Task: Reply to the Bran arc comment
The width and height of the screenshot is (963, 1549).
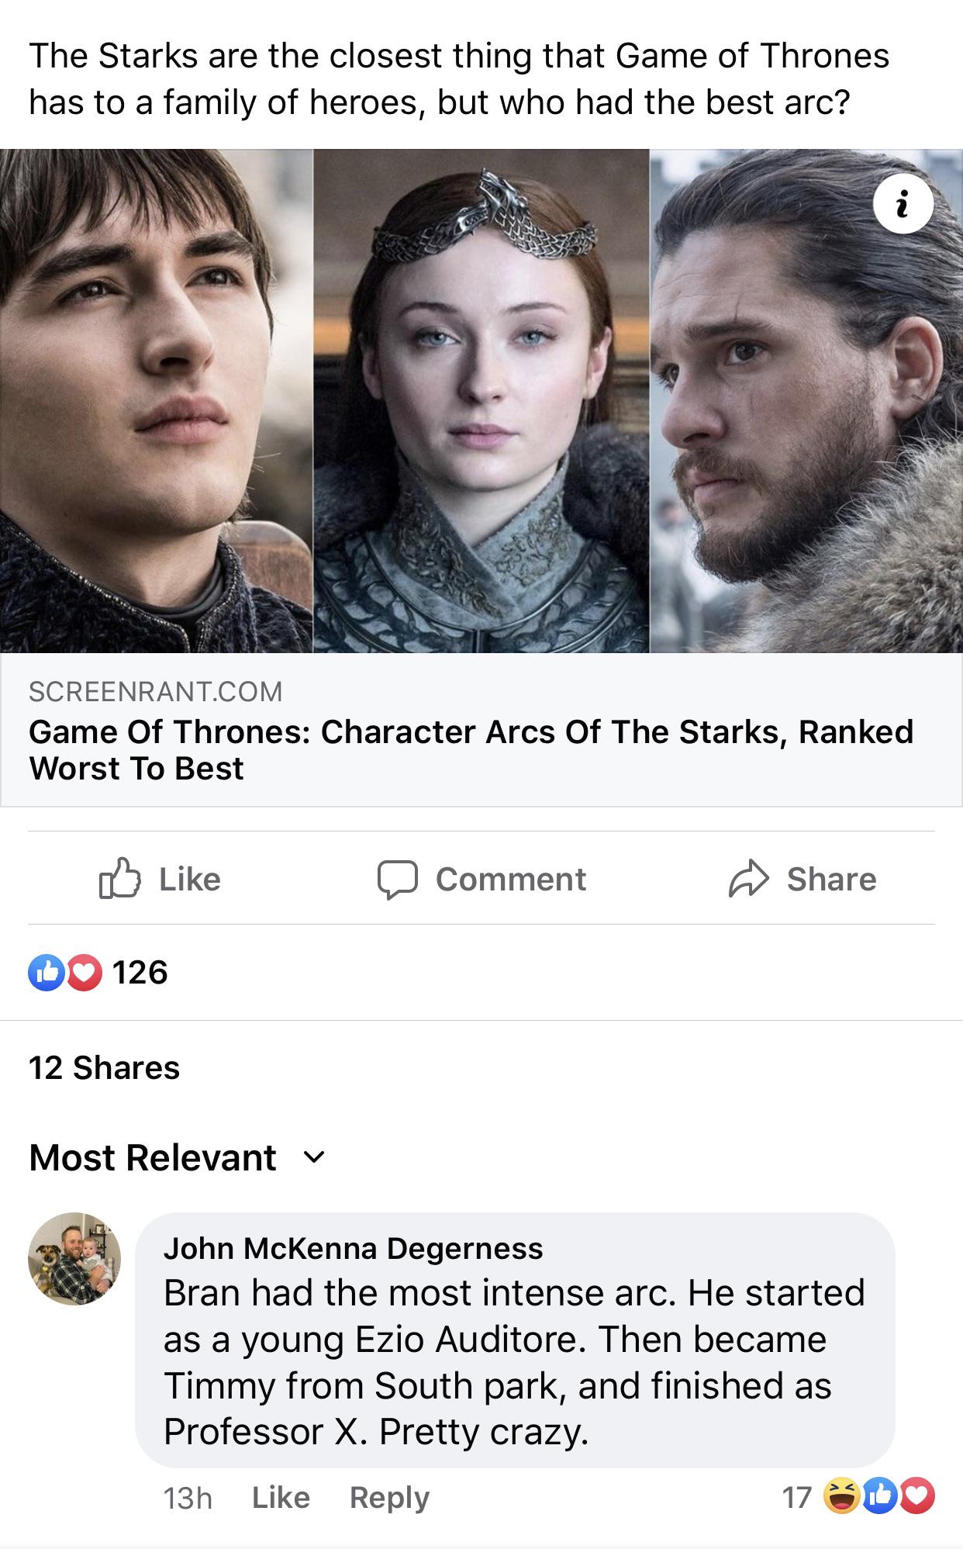Action: pos(389,1497)
